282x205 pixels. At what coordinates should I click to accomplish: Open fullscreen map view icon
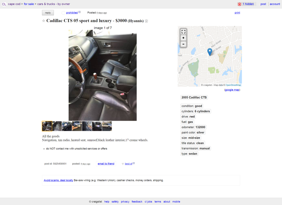coord(183,32)
